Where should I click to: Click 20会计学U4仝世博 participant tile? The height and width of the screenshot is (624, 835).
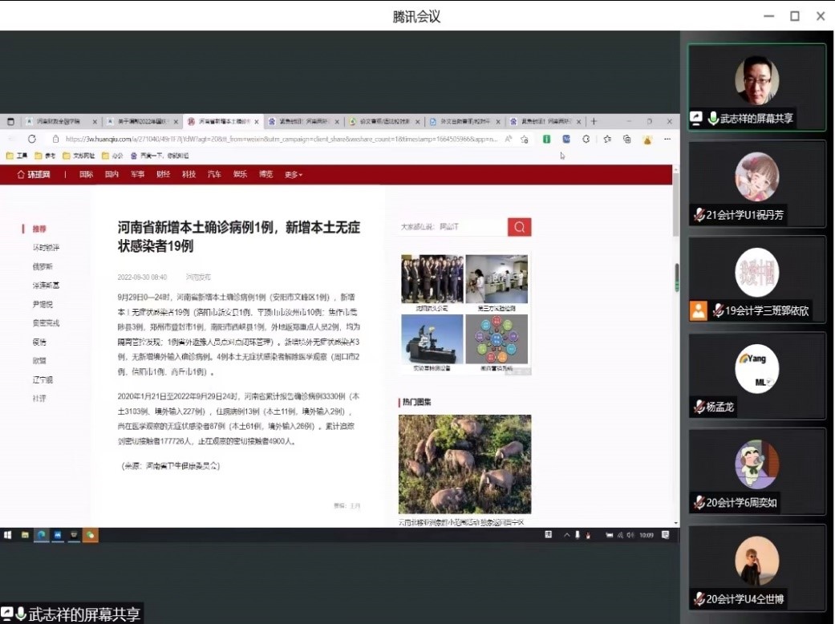pos(756,568)
